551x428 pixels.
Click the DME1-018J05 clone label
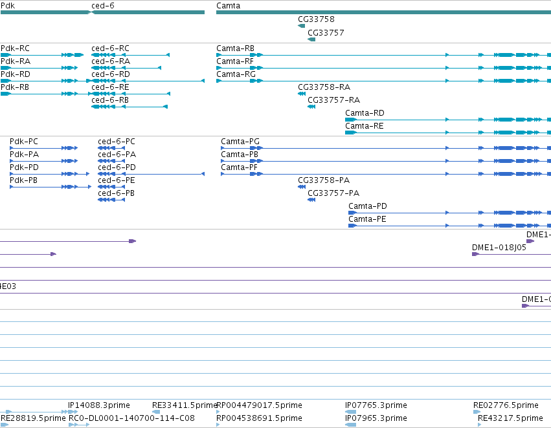tap(499, 248)
